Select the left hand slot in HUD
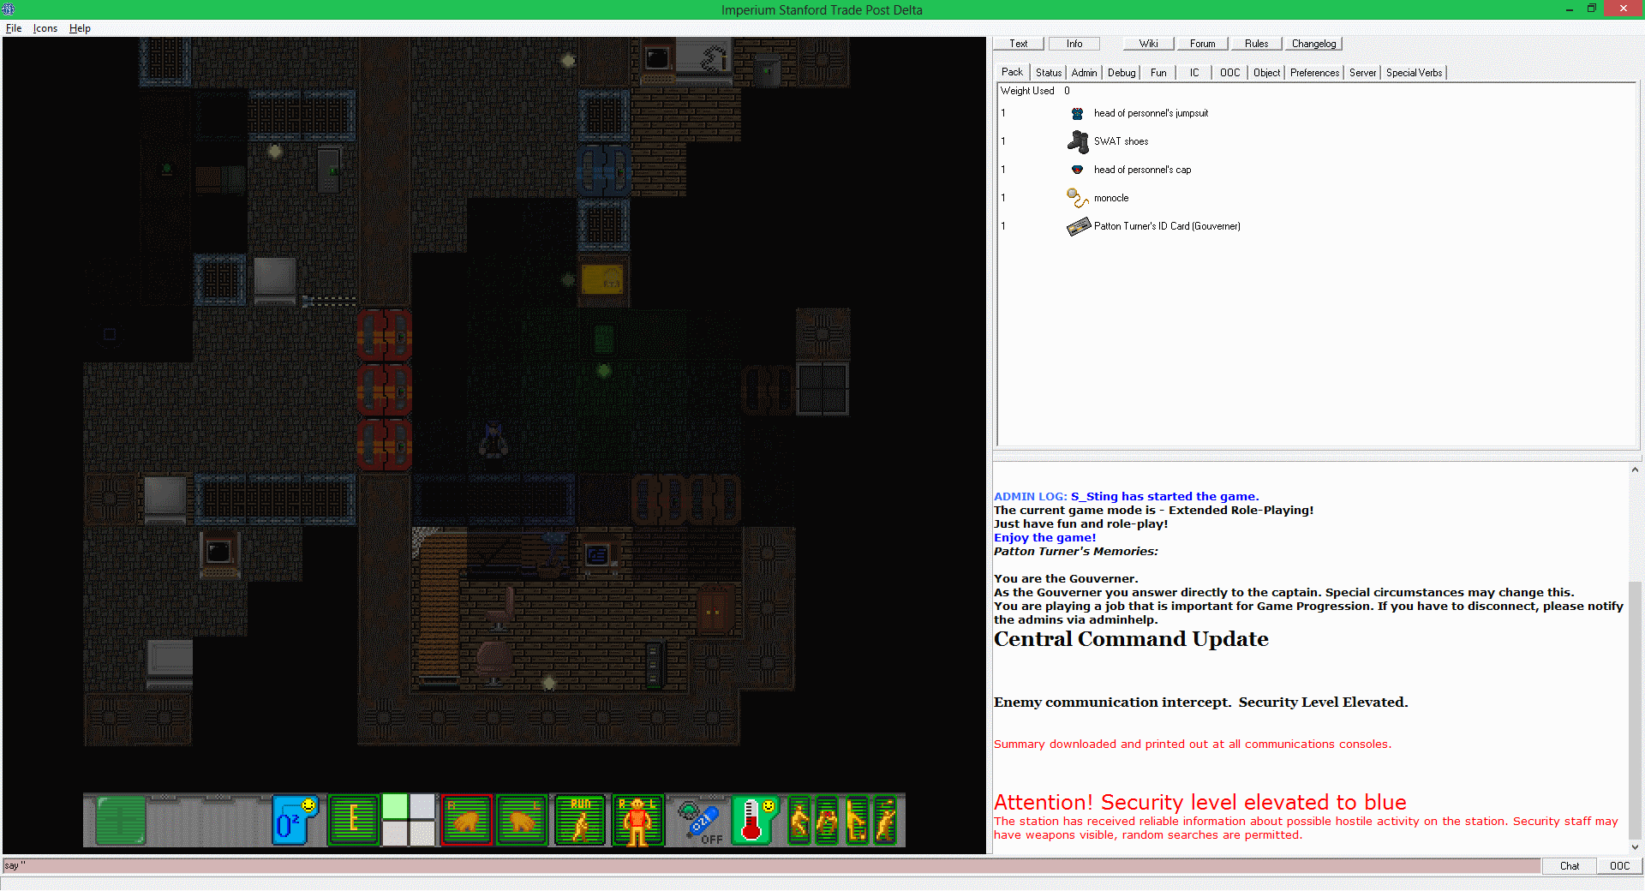 click(x=522, y=821)
